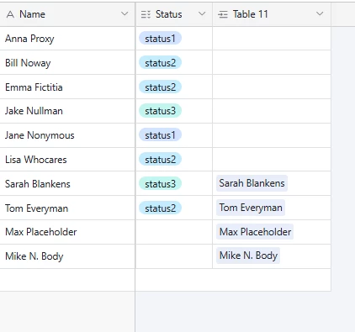Viewport: 355px width, 332px height.
Task: Select the Status column header label
Action: pos(169,14)
